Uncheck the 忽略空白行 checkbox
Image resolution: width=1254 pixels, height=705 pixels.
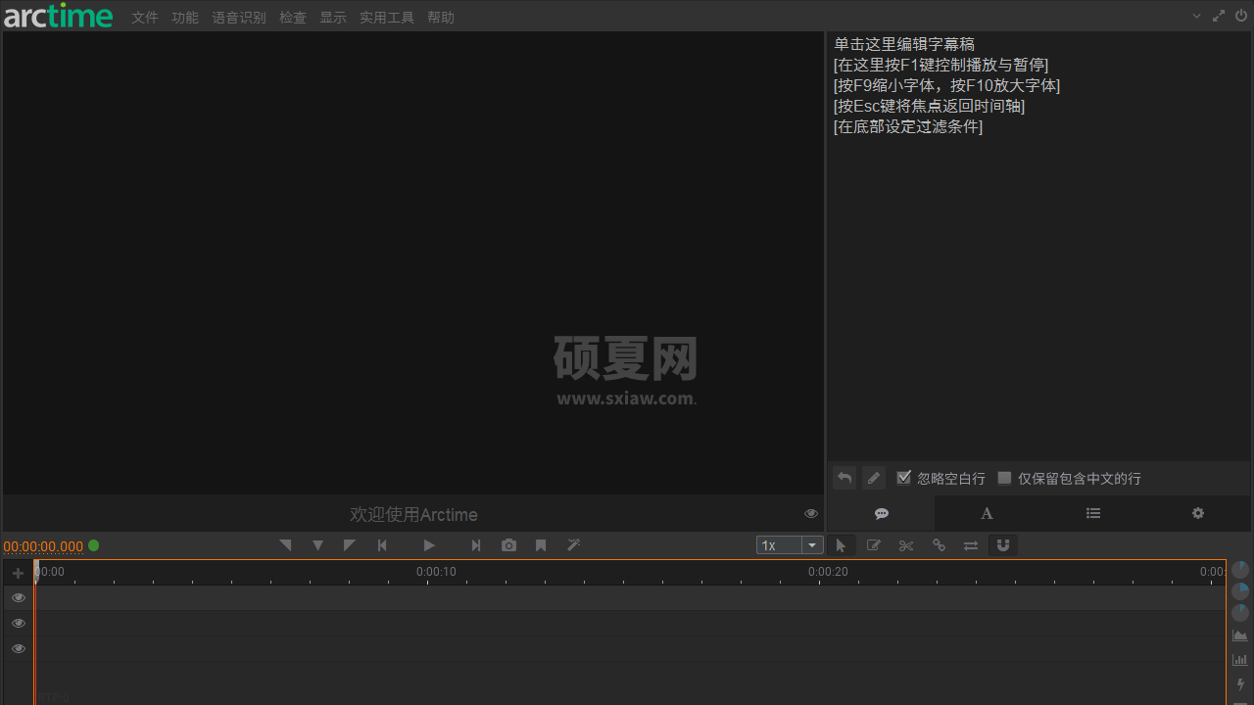pos(904,478)
